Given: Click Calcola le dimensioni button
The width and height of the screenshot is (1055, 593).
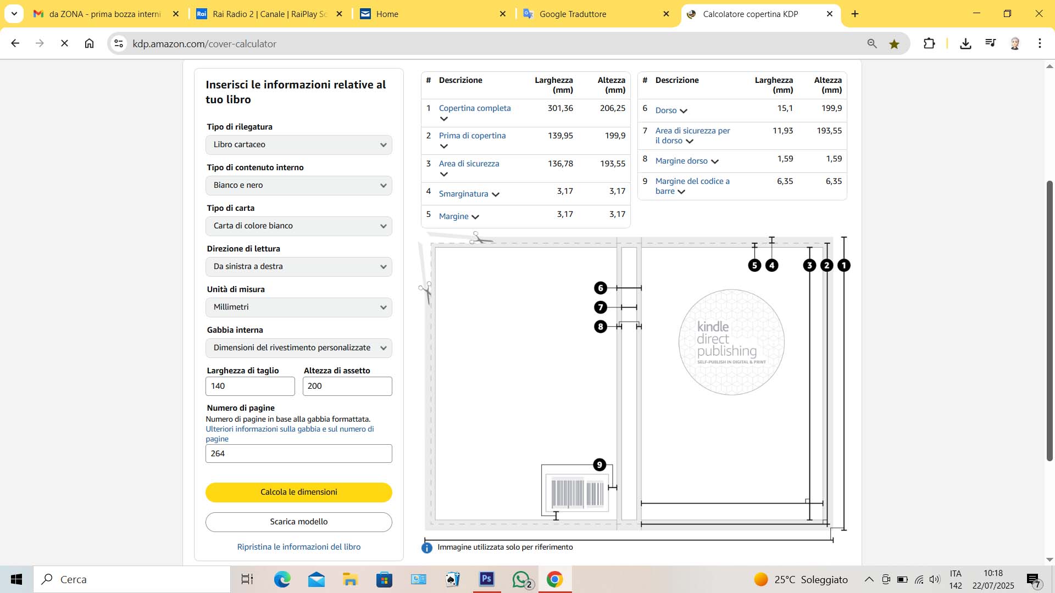Looking at the screenshot, I should coord(298,492).
